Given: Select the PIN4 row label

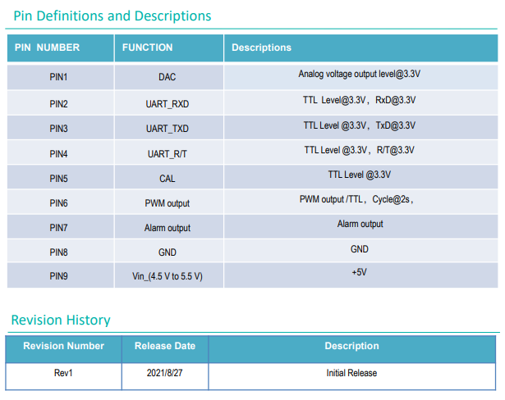Looking at the screenshot, I should (x=58, y=154).
